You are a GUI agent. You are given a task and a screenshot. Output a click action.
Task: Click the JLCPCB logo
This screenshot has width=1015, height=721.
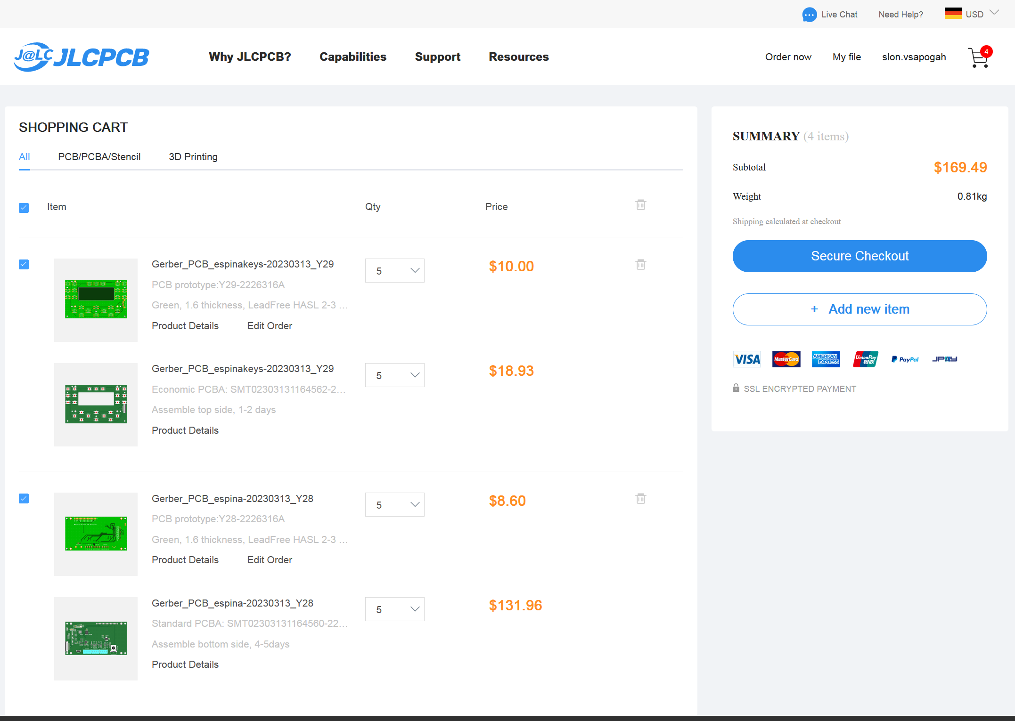pos(82,57)
